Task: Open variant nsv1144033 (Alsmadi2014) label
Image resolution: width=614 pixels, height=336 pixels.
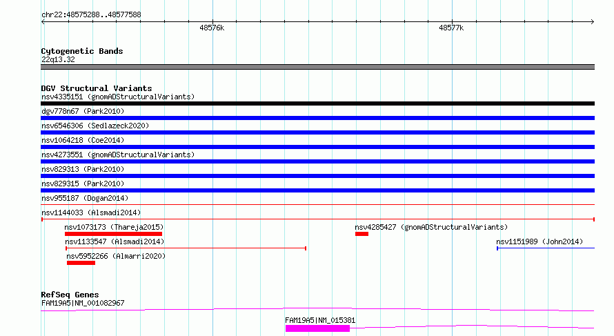Action: click(91, 213)
